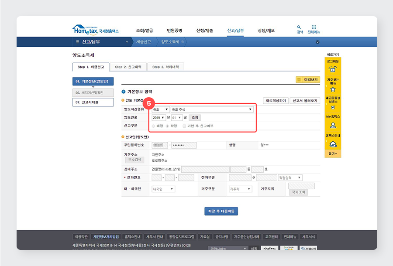This screenshot has width=393, height=266.
Task: Open the 검색 search icon
Action: point(299,27)
